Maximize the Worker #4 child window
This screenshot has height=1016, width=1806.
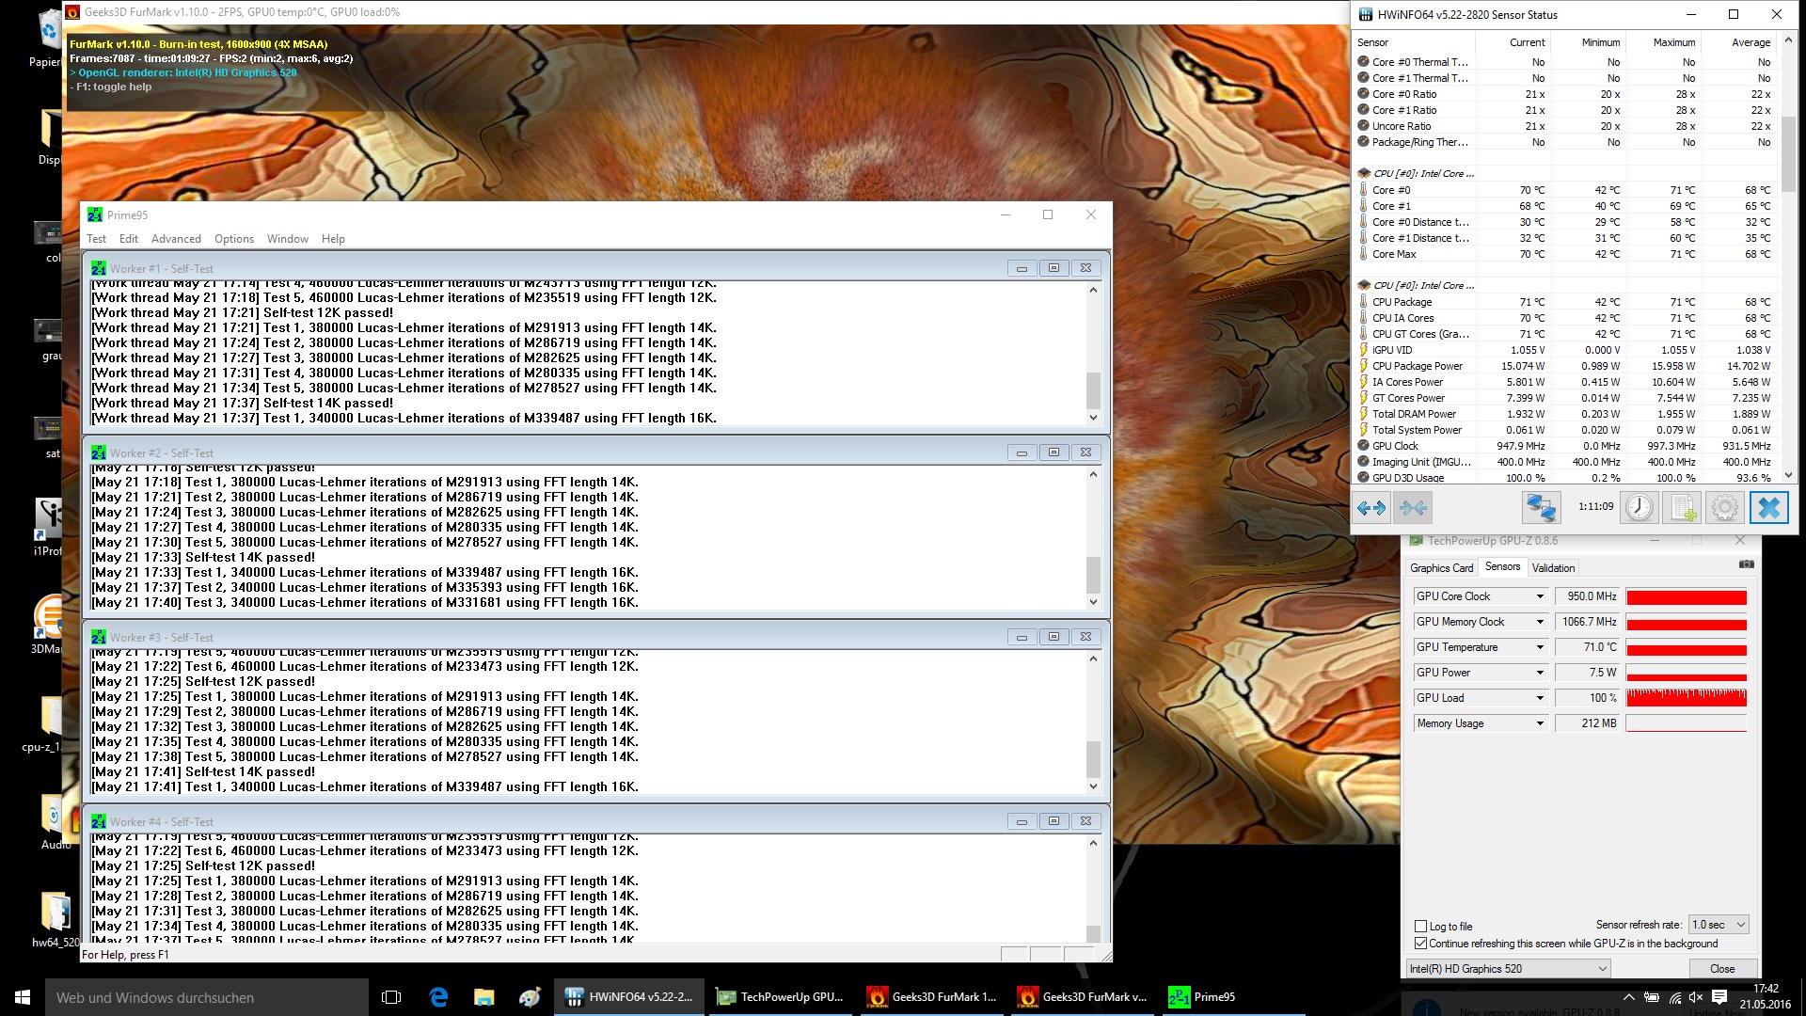(1053, 821)
